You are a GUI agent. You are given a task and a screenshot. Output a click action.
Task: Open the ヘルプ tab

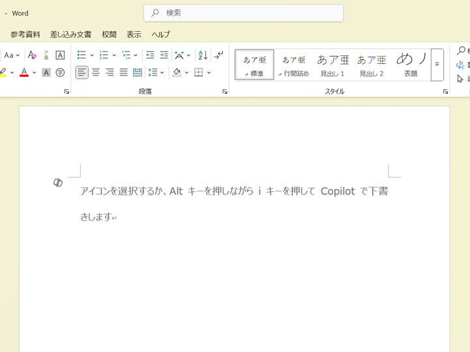click(160, 34)
